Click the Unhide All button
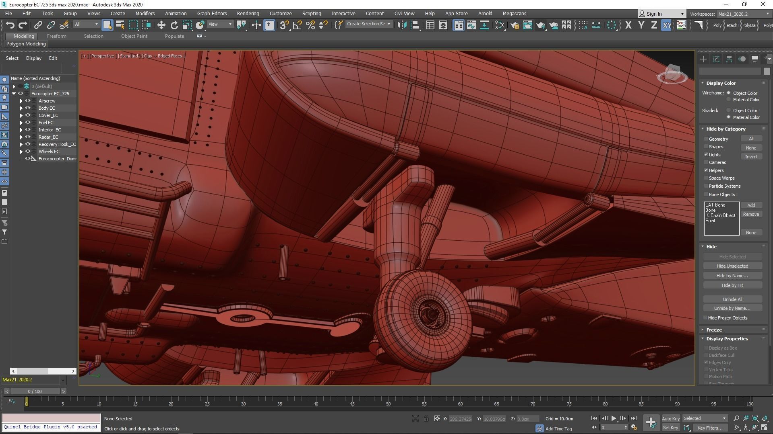 (x=732, y=299)
